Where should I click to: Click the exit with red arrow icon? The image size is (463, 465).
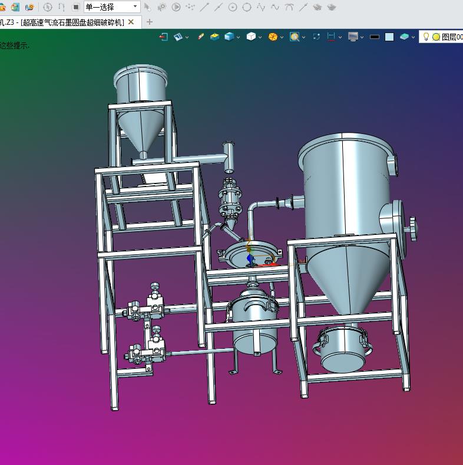tap(163, 37)
